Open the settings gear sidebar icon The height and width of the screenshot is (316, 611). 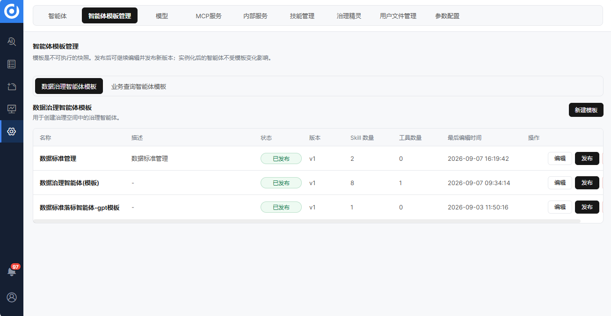click(12, 131)
